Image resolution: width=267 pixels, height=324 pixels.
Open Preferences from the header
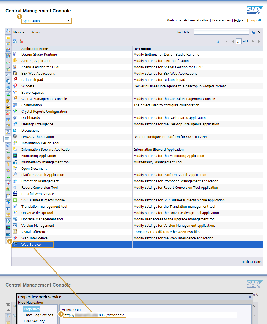[221, 20]
